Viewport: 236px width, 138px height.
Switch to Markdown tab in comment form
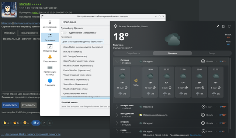[10, 33]
